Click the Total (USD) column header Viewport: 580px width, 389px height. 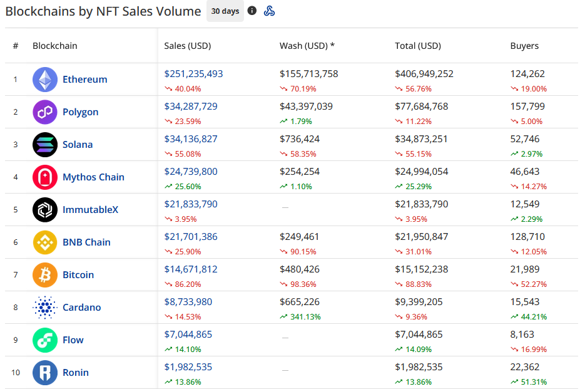tap(418, 46)
